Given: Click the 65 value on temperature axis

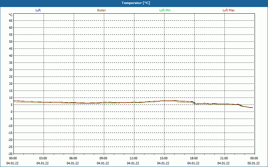Looking at the screenshot, I should 11,21.
